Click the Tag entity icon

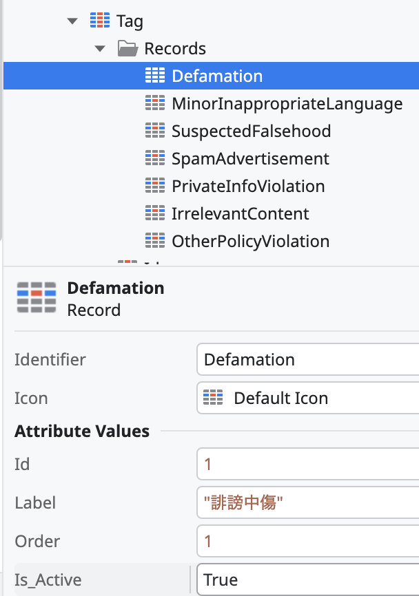pos(100,20)
